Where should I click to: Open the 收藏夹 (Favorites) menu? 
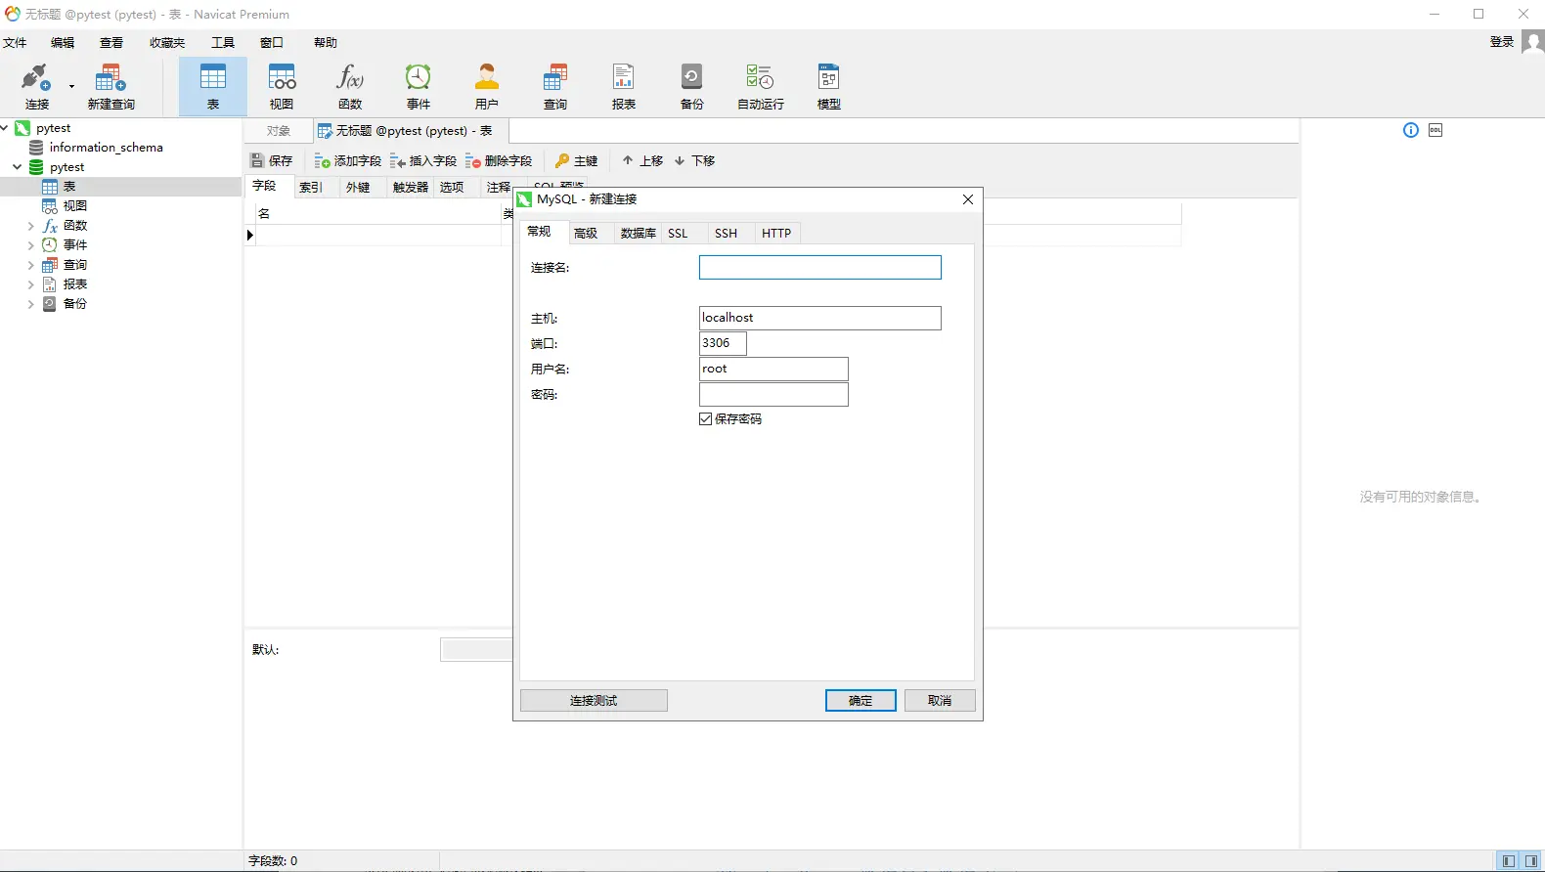tap(167, 43)
